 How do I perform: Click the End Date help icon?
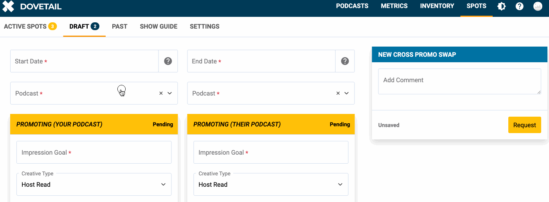click(x=345, y=61)
